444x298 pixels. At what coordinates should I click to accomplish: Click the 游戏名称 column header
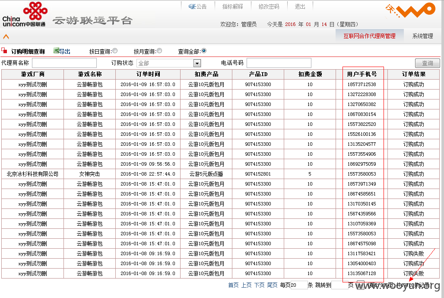click(x=90, y=74)
